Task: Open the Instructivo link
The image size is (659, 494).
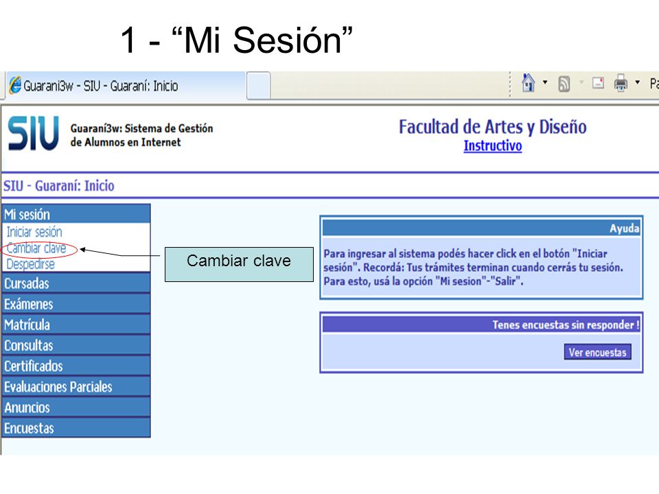Action: point(493,145)
